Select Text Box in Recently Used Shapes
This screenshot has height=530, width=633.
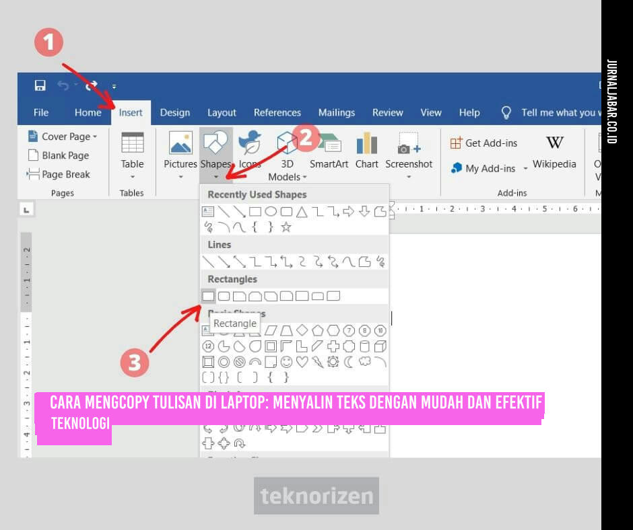208,211
